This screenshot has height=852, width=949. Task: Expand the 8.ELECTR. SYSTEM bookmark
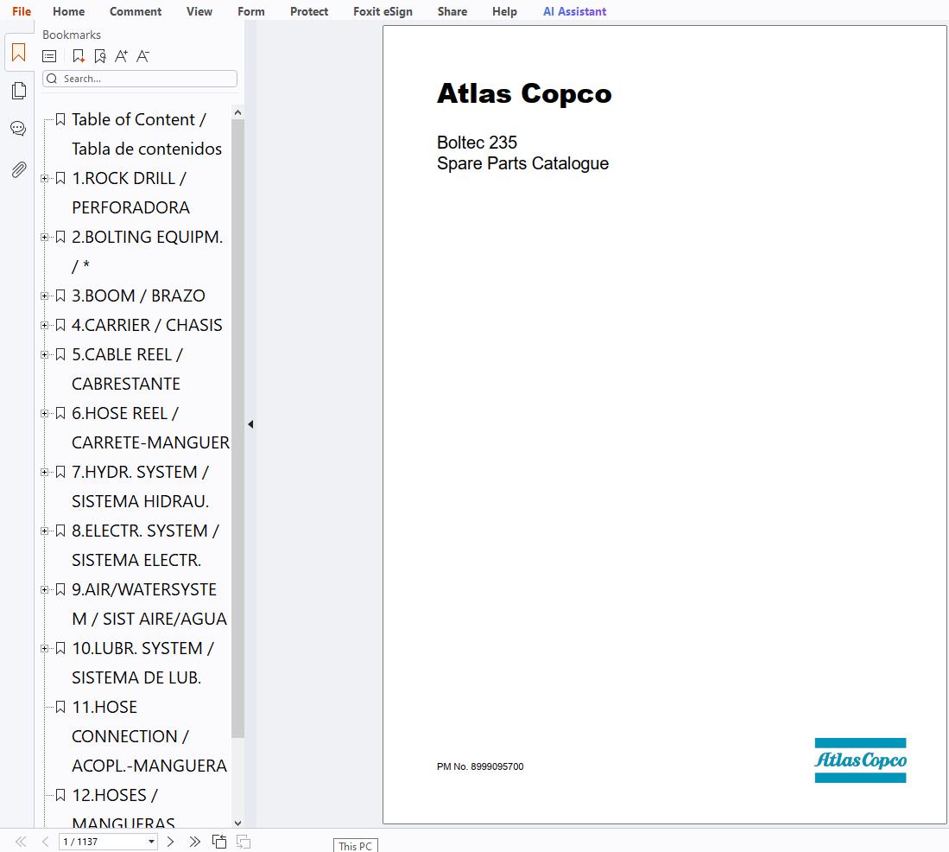pyautogui.click(x=44, y=531)
